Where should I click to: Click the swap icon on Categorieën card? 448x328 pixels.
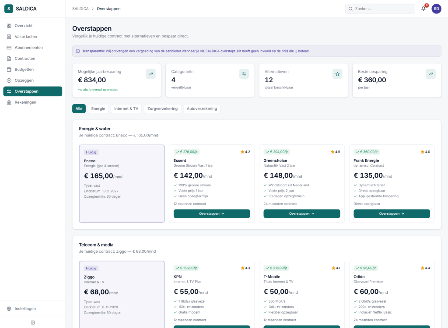[244, 74]
